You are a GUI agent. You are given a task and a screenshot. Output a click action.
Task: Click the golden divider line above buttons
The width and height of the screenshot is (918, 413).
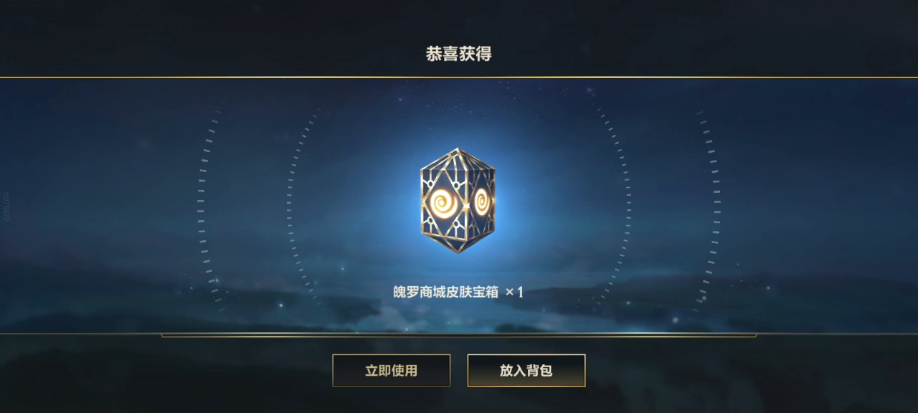459,334
